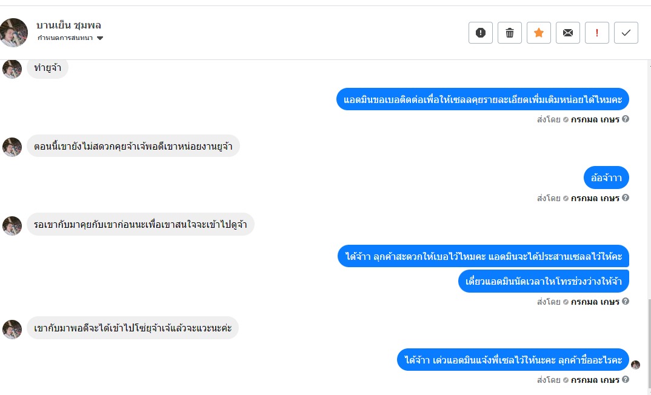Click the gray ทำยูจ้า message bubble
This screenshot has height=395, width=651.
[48, 68]
